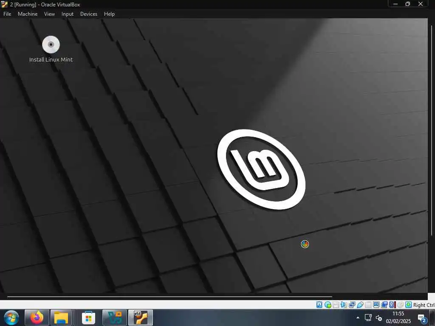Click the USB devices status icon

click(x=360, y=305)
